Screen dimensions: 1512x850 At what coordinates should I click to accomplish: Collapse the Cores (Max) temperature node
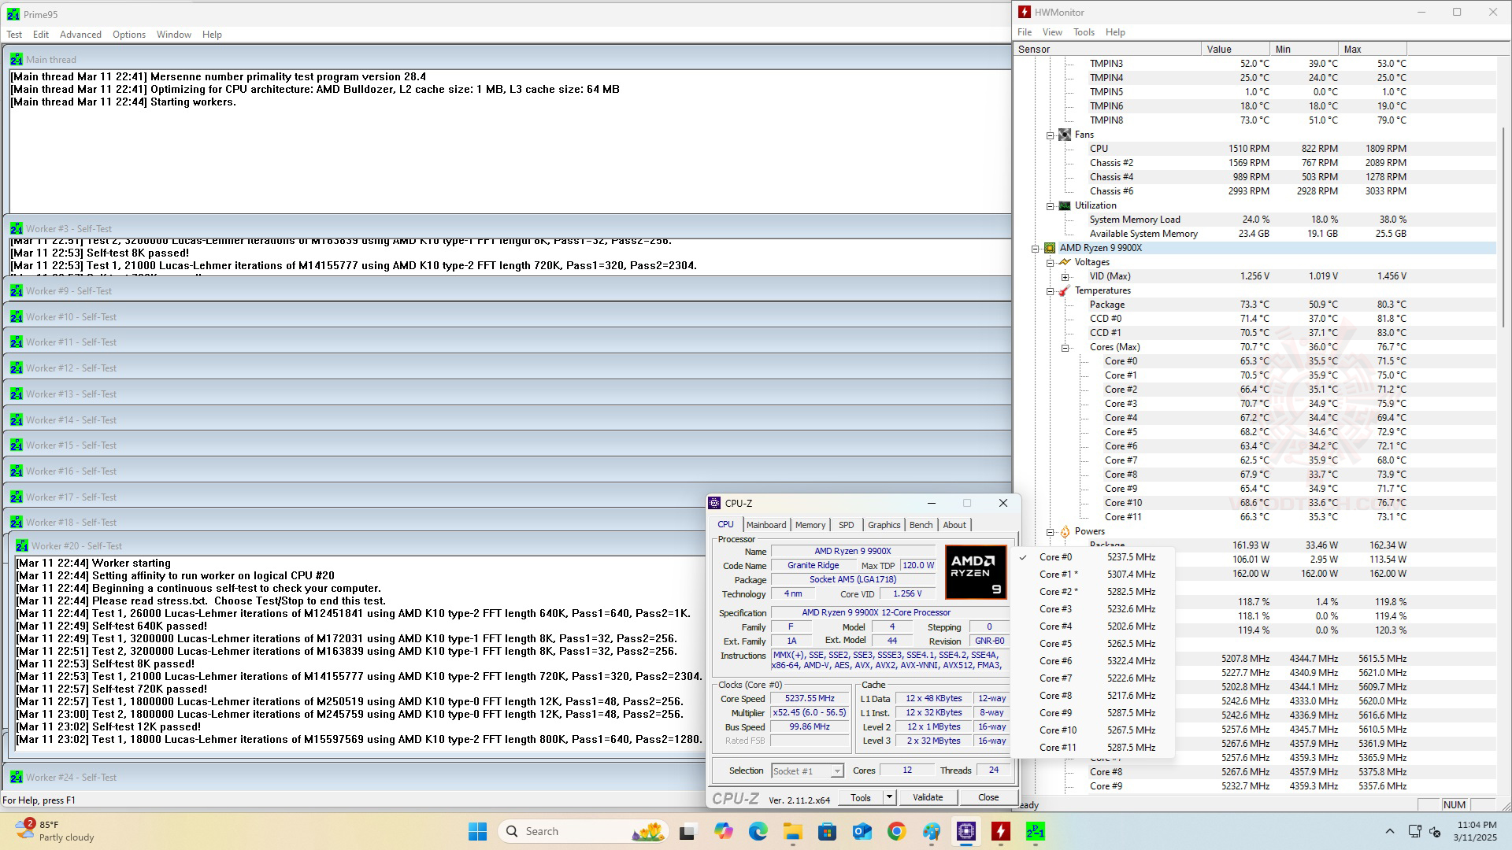(x=1065, y=347)
